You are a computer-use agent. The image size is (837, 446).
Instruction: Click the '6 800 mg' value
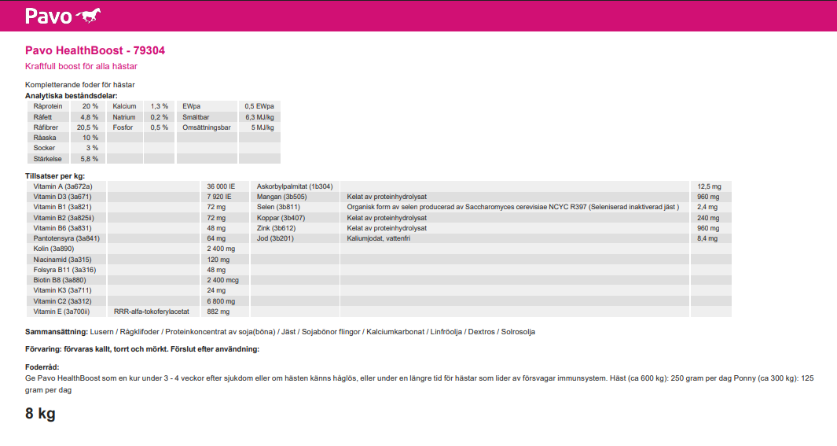(x=221, y=301)
